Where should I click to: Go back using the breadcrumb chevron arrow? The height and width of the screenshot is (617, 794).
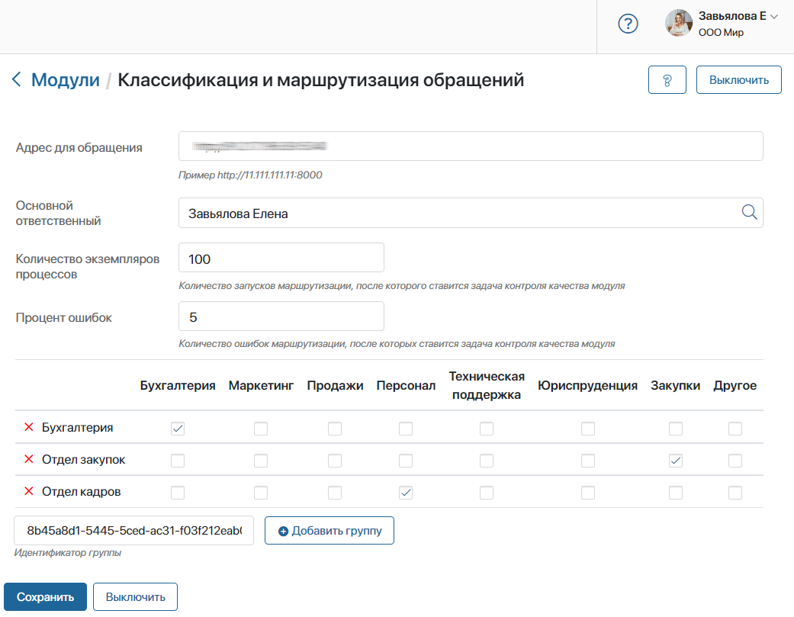17,79
